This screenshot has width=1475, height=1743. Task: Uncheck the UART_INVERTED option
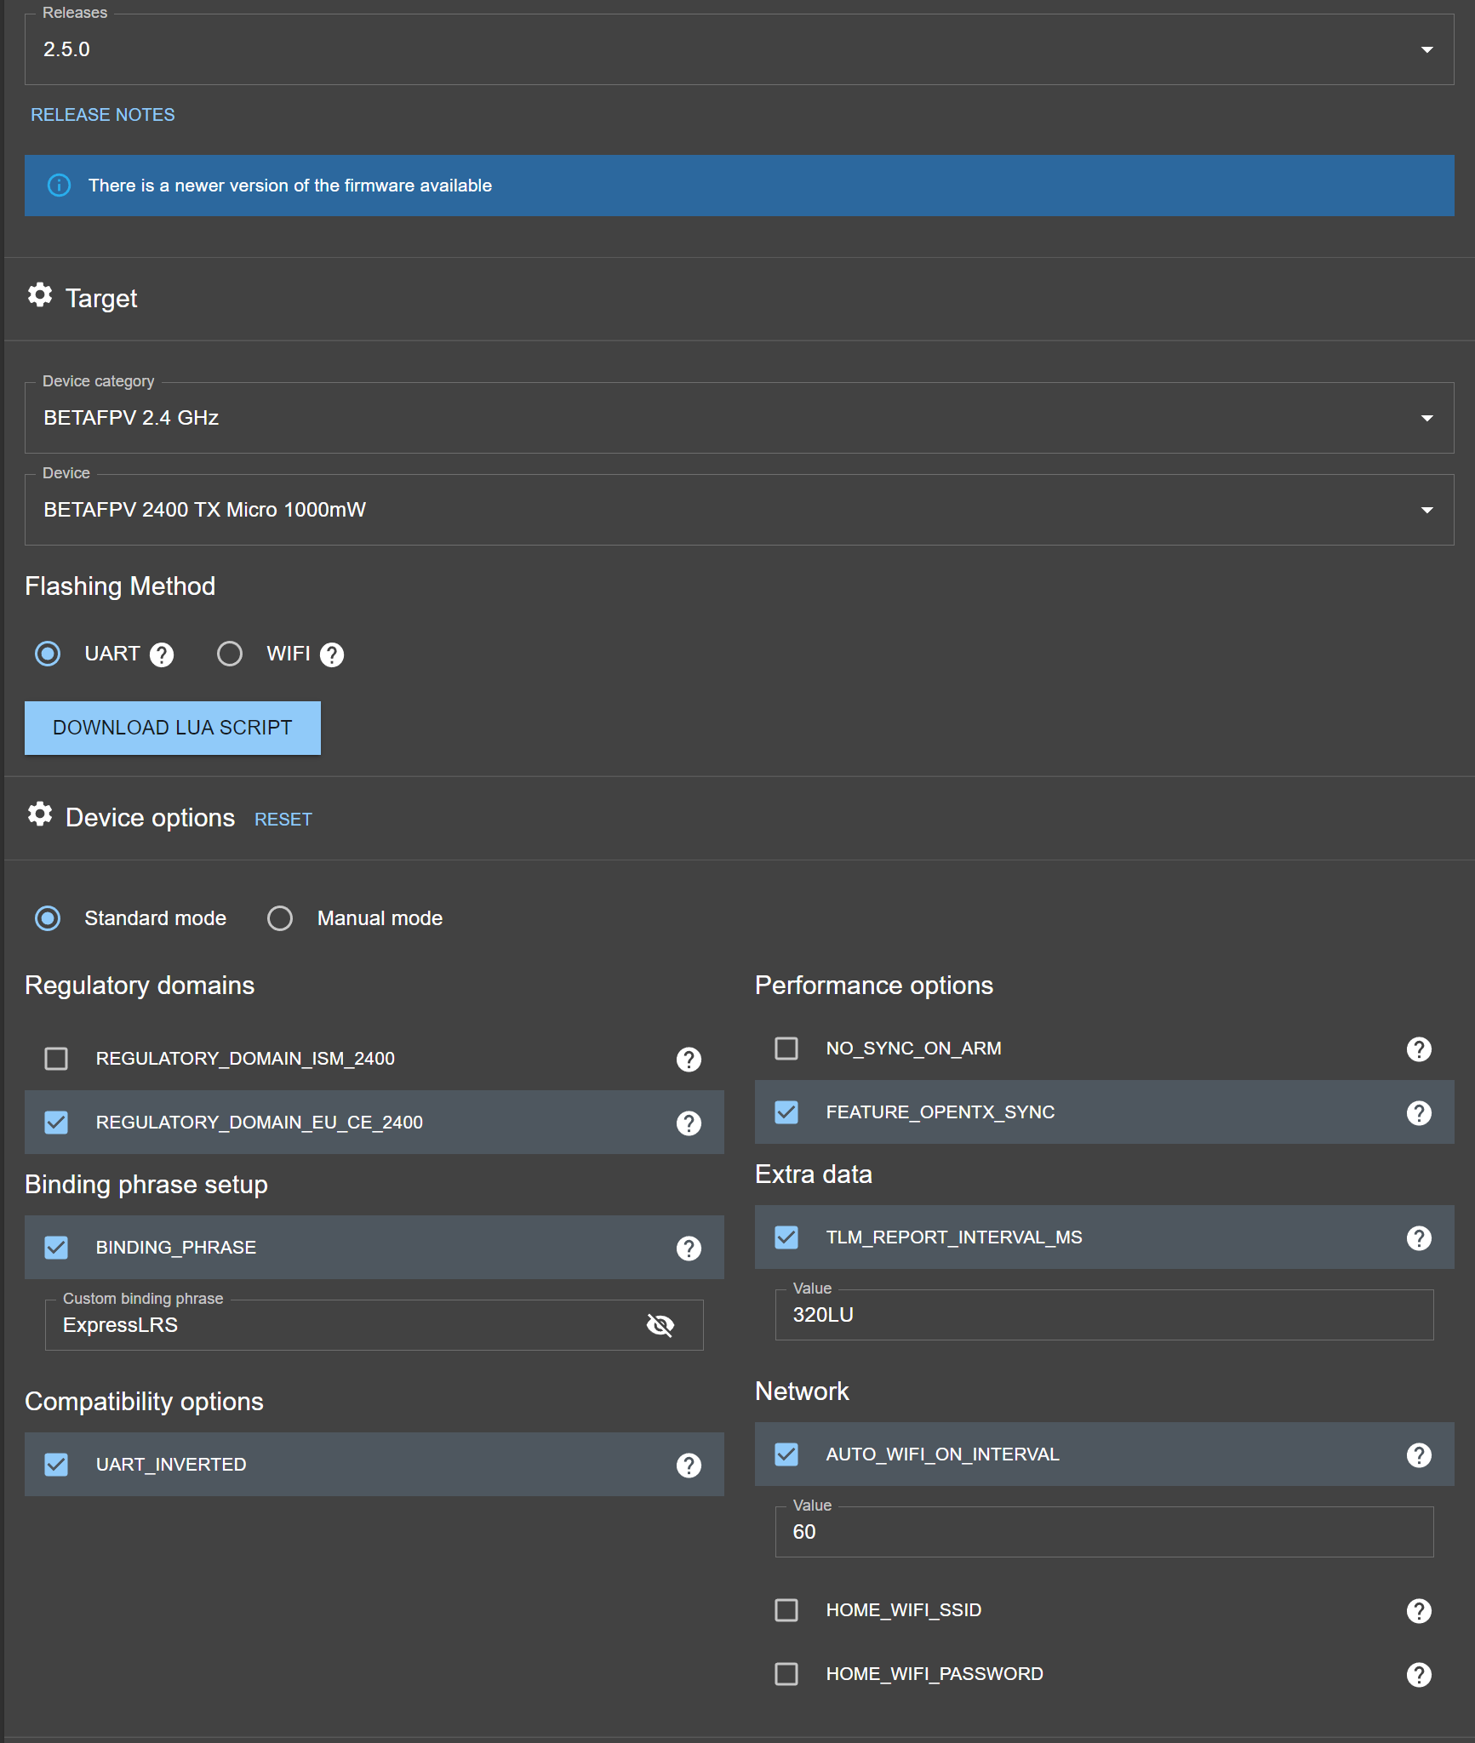[x=56, y=1464]
